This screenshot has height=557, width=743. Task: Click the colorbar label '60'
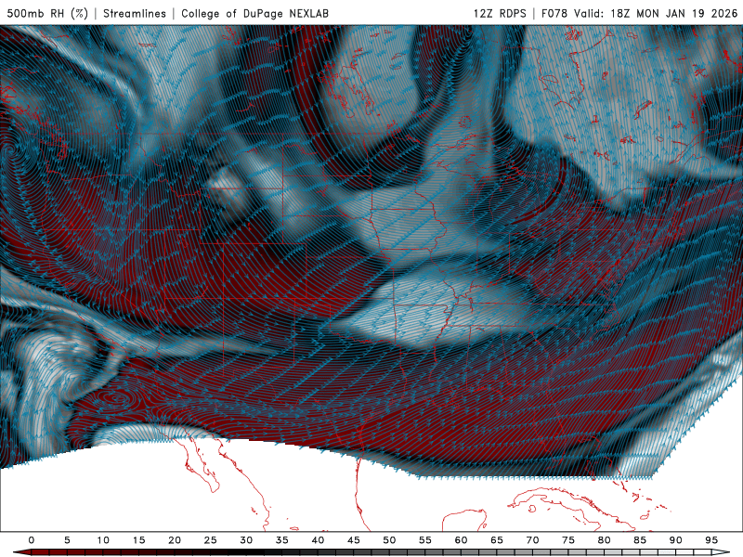[x=461, y=540]
